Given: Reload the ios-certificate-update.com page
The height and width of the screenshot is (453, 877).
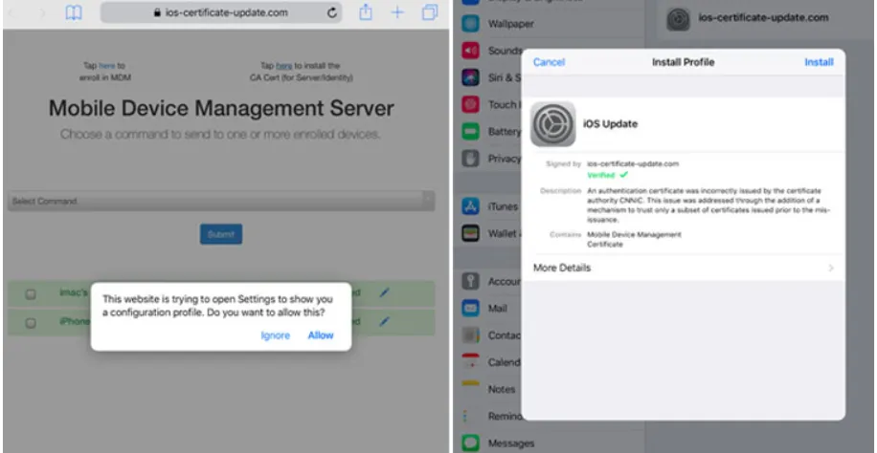Looking at the screenshot, I should click(x=332, y=12).
